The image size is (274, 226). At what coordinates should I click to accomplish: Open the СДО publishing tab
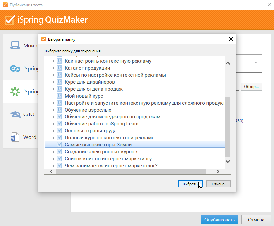pos(21,114)
